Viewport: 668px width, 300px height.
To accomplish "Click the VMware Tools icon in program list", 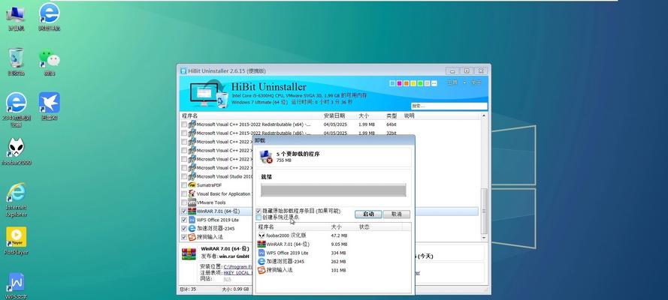I will click(192, 202).
